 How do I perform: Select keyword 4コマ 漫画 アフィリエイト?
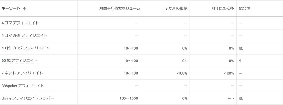coord(24,36)
